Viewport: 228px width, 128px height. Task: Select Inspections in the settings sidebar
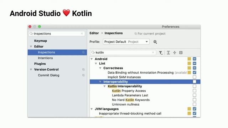57,52
